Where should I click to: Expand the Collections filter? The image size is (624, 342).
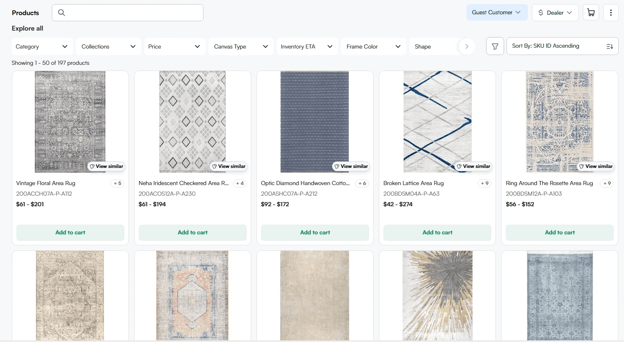coord(108,46)
